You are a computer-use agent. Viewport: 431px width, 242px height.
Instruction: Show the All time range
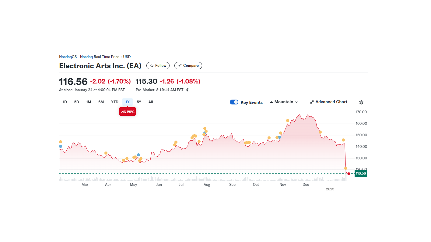(x=151, y=102)
